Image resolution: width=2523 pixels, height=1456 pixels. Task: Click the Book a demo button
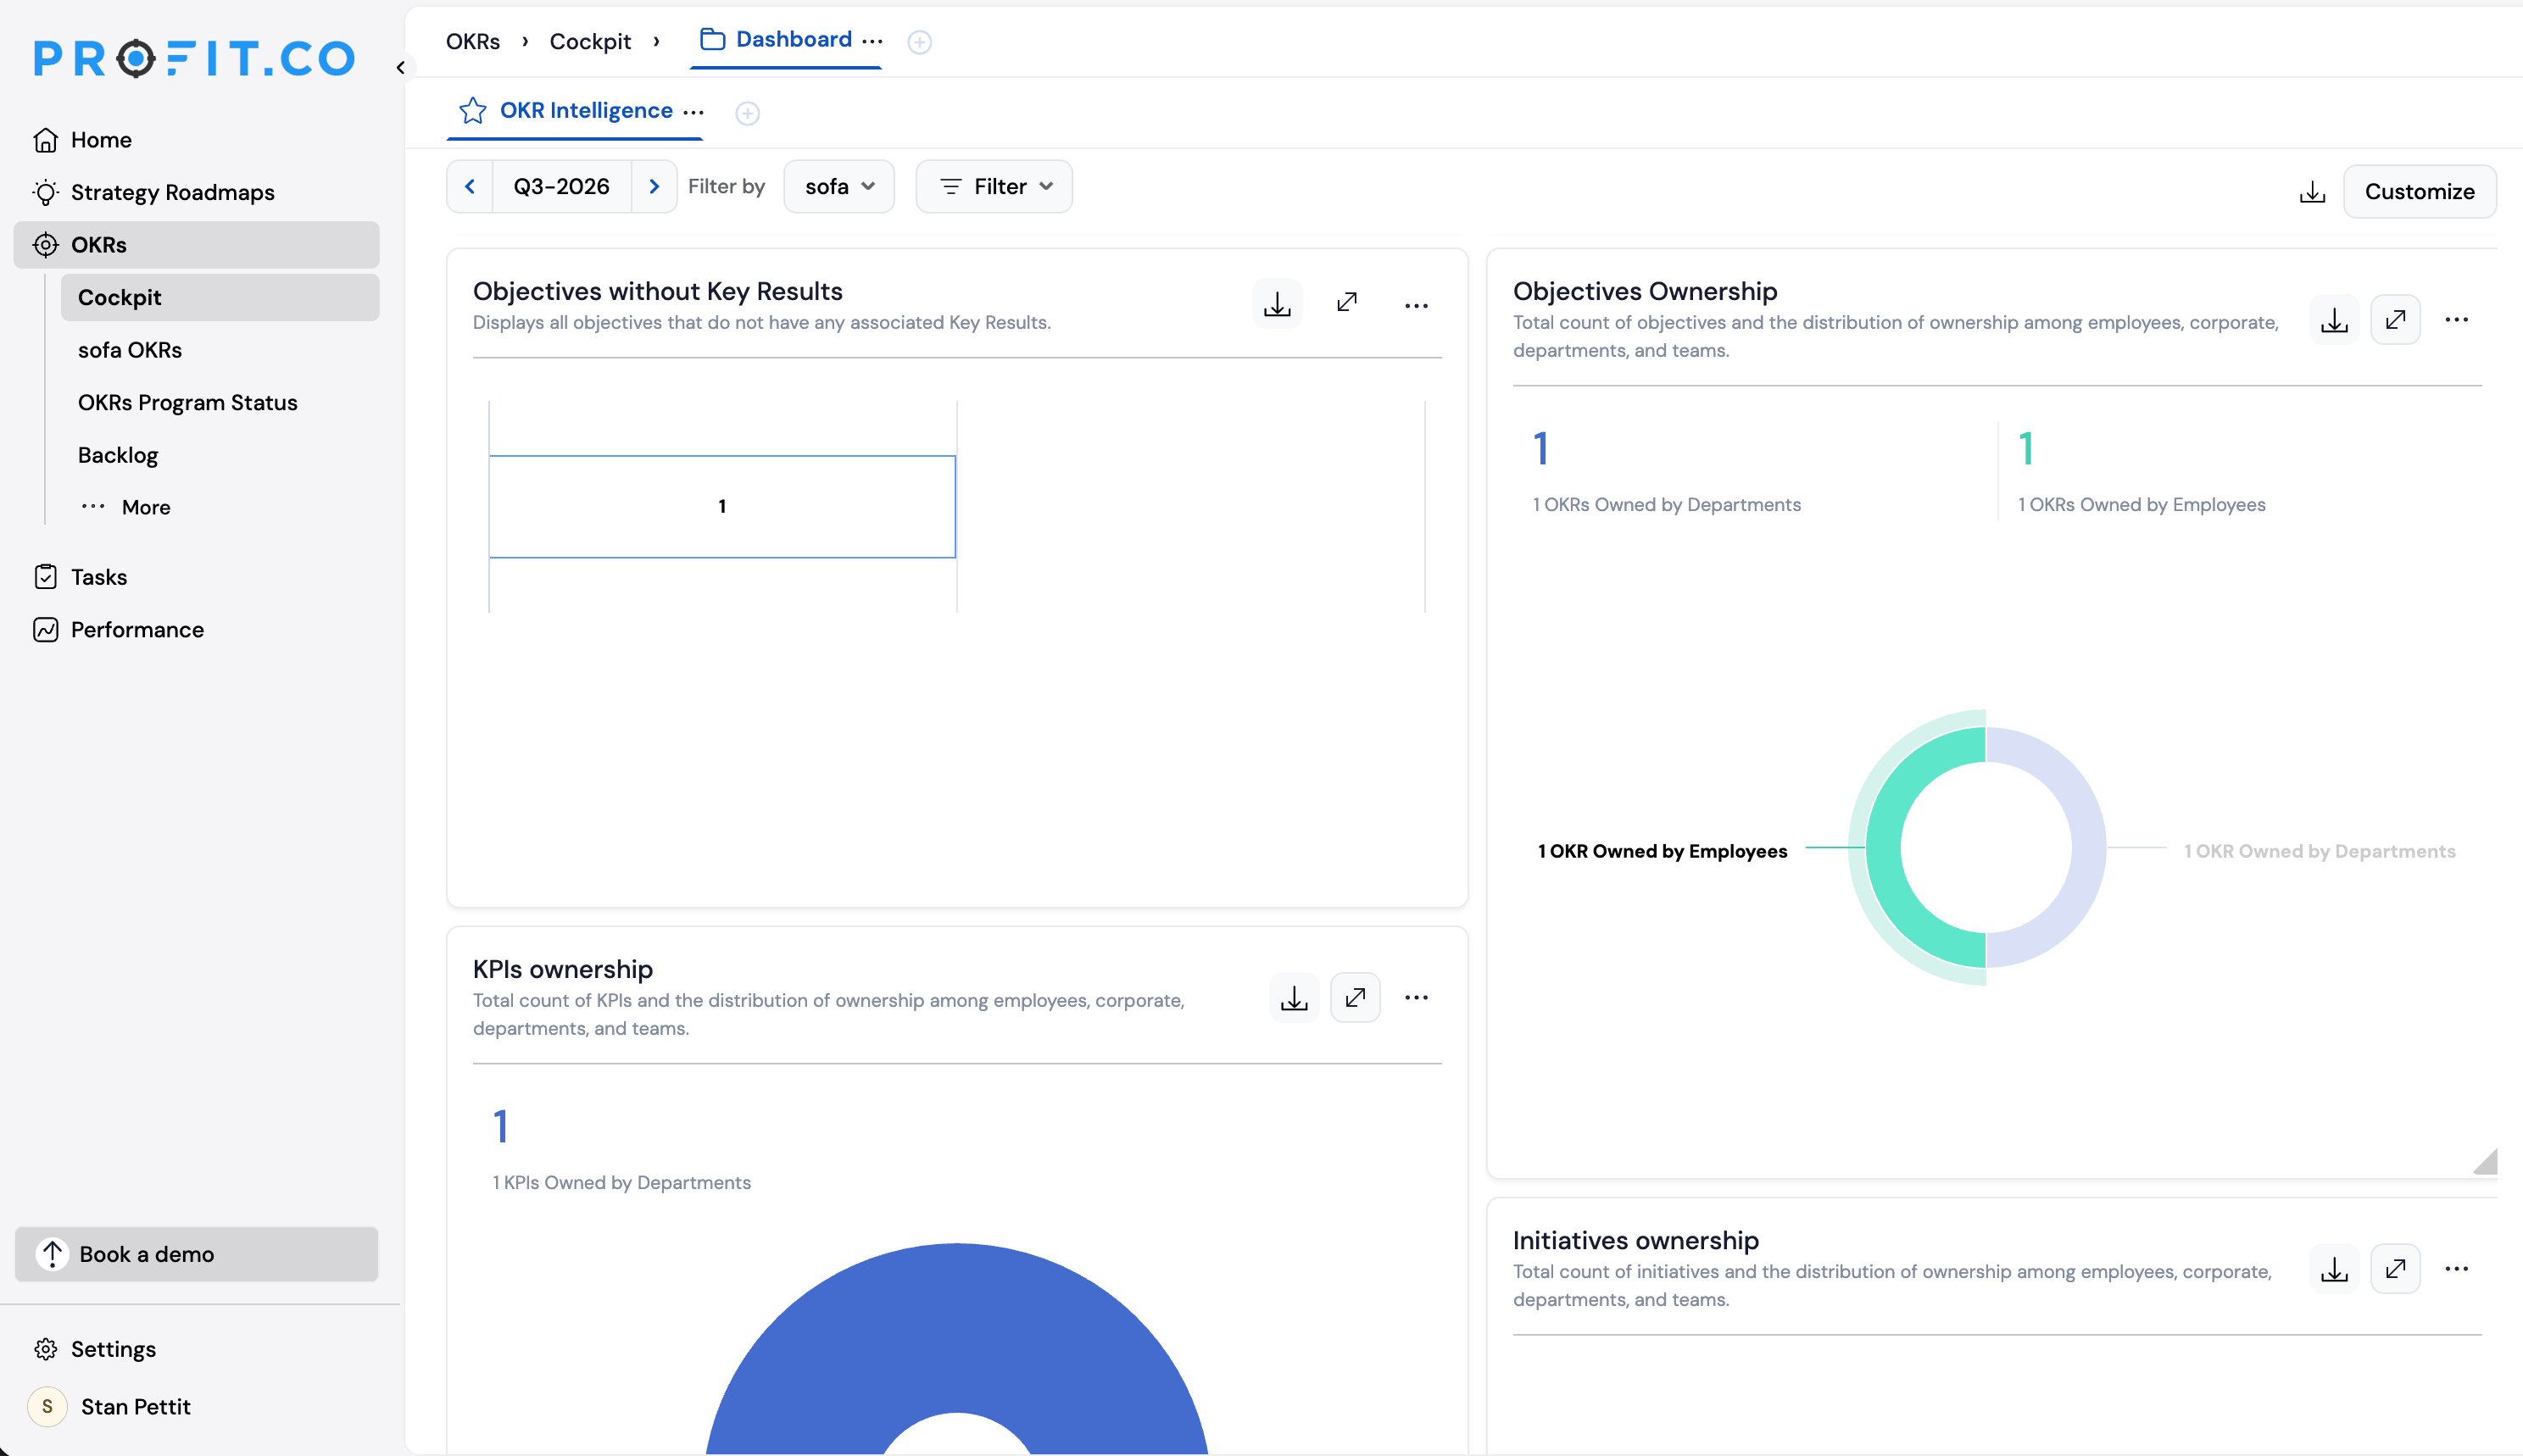(196, 1254)
